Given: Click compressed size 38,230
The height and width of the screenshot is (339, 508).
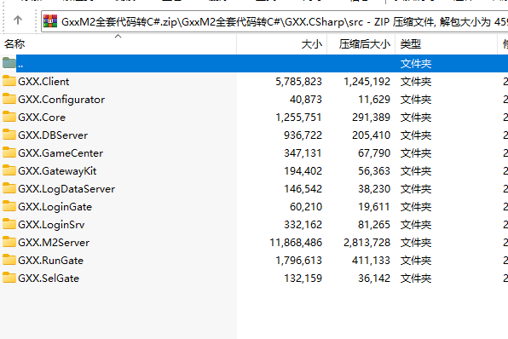Looking at the screenshot, I should click(x=374, y=189).
